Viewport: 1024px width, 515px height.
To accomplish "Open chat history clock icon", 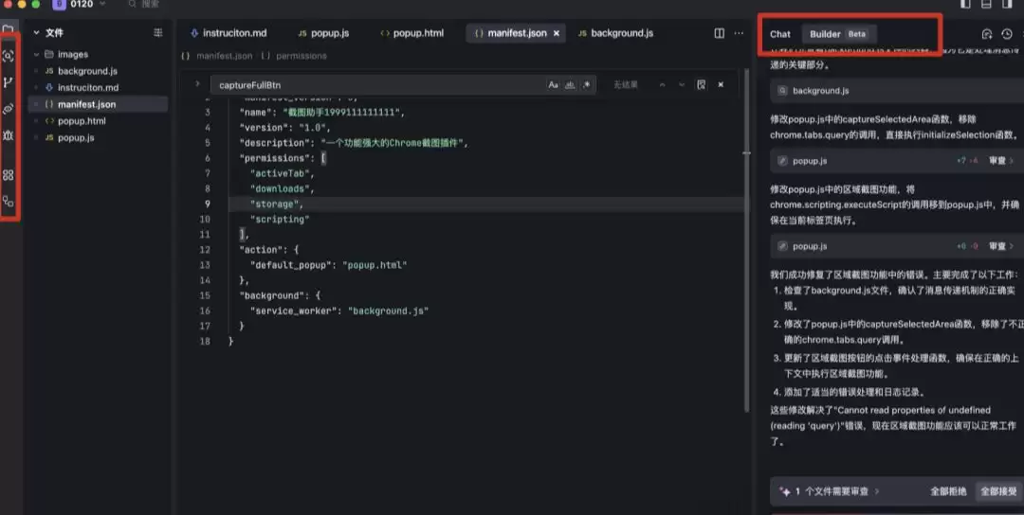I will point(1006,34).
